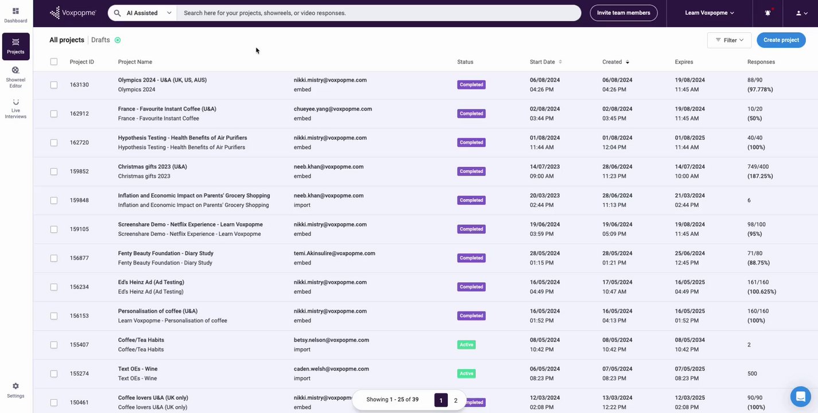Click project ID 159105

[79, 229]
